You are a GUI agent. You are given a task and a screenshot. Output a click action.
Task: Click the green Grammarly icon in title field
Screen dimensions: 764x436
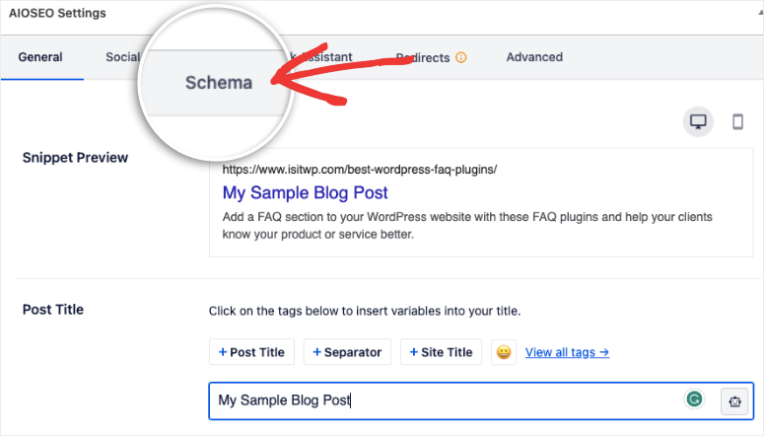pyautogui.click(x=695, y=400)
